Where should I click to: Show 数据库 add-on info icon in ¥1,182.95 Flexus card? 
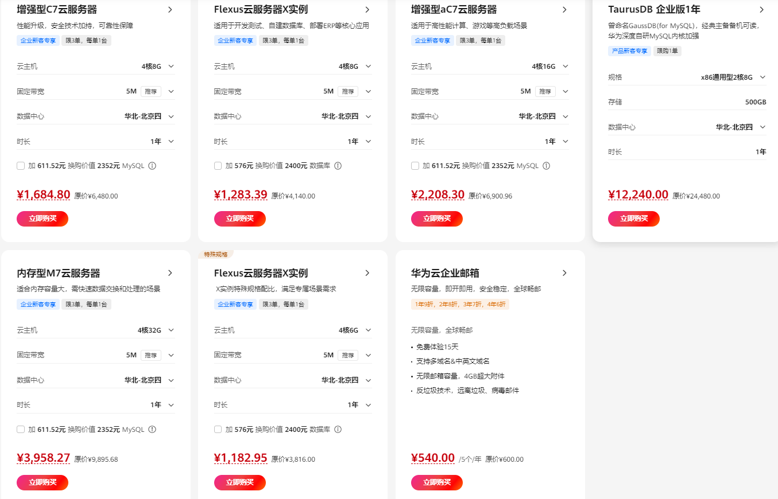(x=338, y=429)
